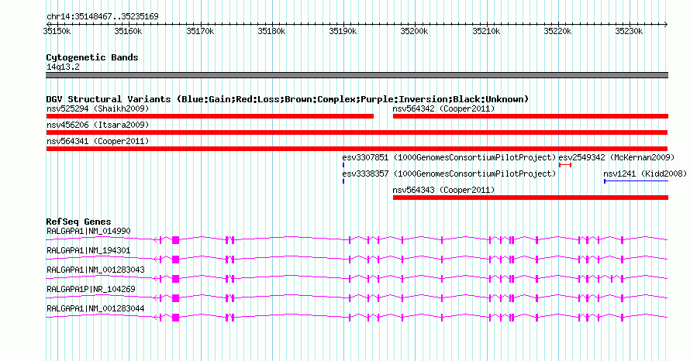Select the nsv456206 (Itsara2009) variant bar
The image size is (690, 361).
357,132
